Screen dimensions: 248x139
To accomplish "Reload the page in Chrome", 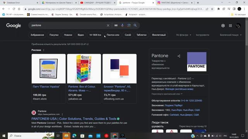I will coord(14,9).
